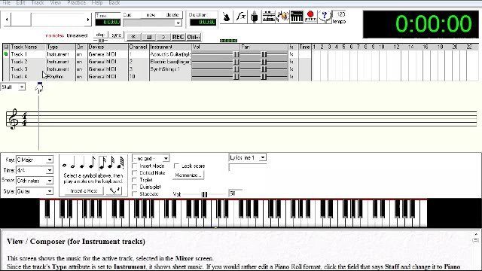The image size is (482, 271).
Task: Click the fx cell for Track 4
Action: pos(291,77)
